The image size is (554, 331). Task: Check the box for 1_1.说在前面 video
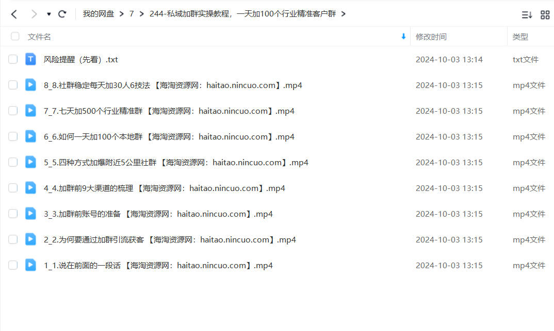[13, 265]
